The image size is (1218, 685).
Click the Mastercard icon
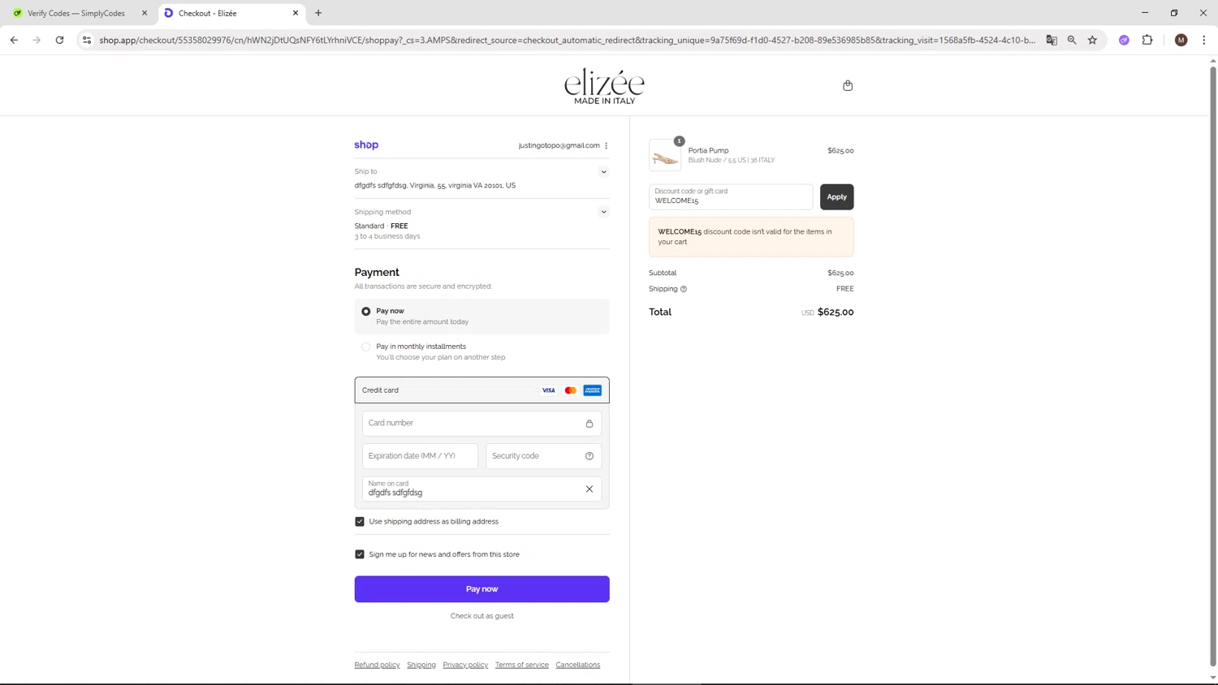pos(571,390)
